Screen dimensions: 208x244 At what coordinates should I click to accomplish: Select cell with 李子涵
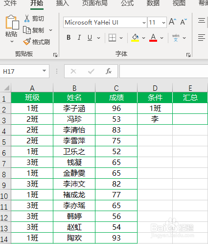click(x=74, y=108)
